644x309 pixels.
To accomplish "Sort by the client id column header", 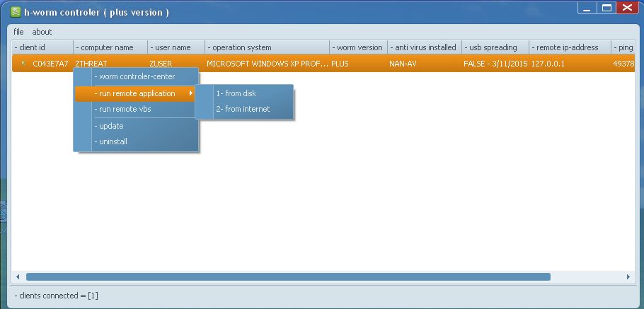I will point(42,47).
